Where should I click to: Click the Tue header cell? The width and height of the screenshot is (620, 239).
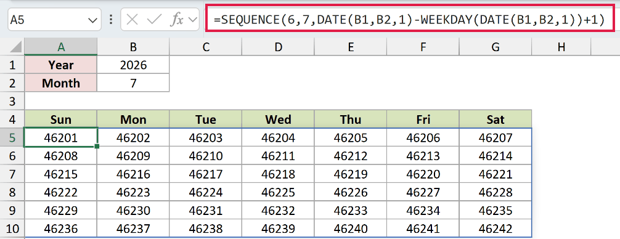[x=206, y=119]
